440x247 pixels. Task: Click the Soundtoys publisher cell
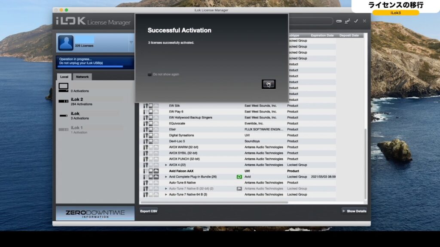(252, 141)
